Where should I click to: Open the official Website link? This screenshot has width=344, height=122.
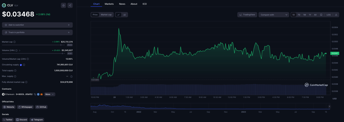[9, 107]
